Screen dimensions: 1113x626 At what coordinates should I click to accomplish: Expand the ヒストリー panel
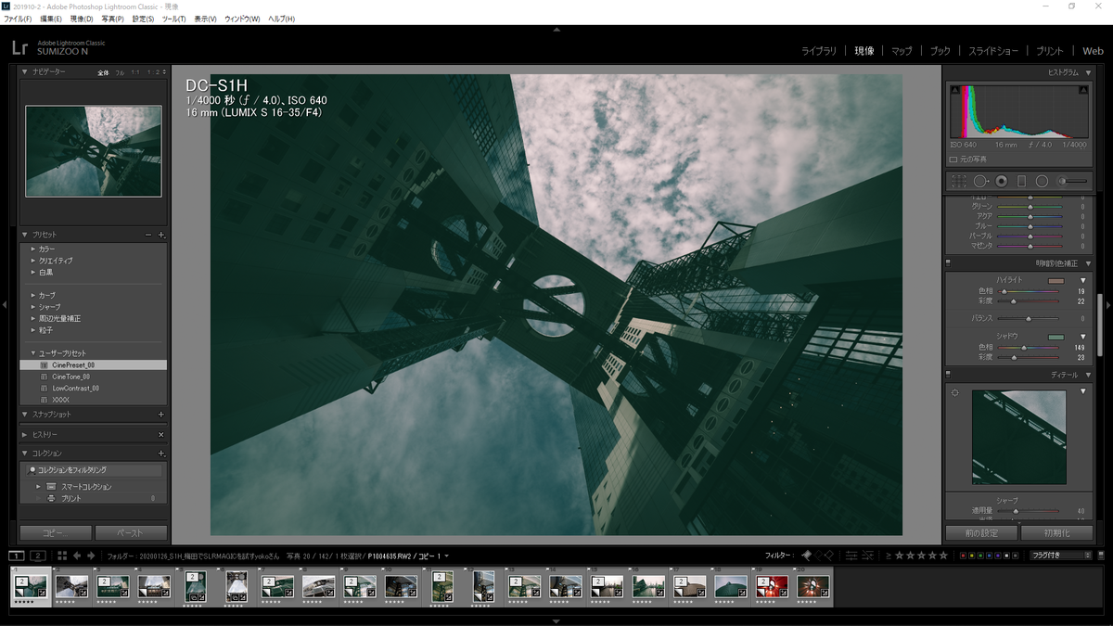(25, 434)
